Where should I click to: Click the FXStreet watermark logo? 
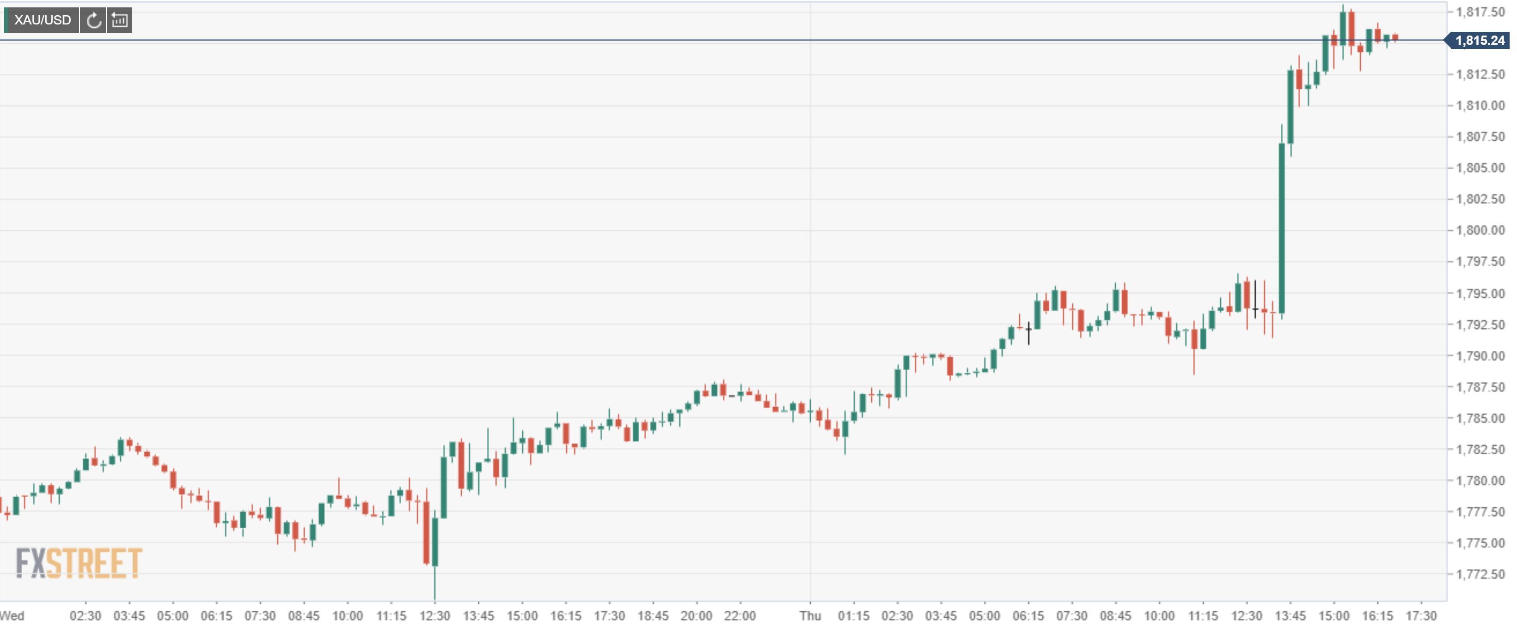[78, 563]
